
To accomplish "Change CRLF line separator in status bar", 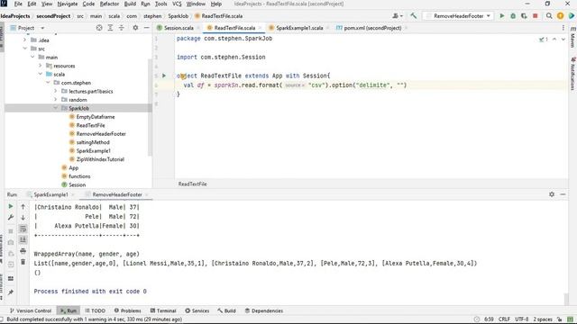I will click(x=504, y=319).
